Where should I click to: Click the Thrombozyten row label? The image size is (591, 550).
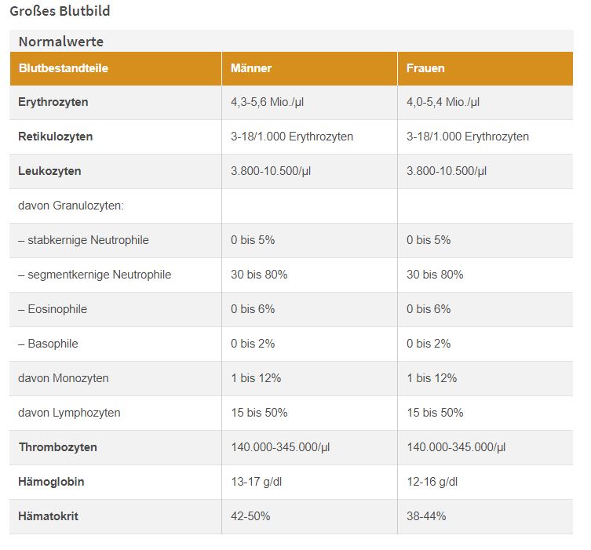click(x=58, y=447)
